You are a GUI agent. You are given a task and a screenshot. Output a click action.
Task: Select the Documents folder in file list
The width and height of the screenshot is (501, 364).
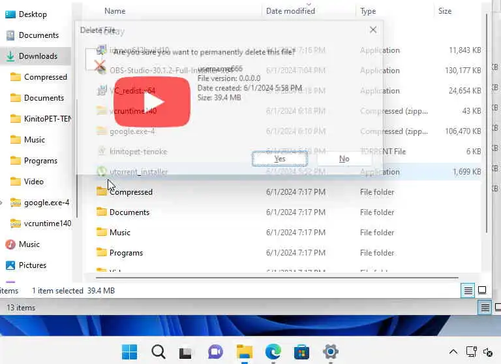[129, 212]
